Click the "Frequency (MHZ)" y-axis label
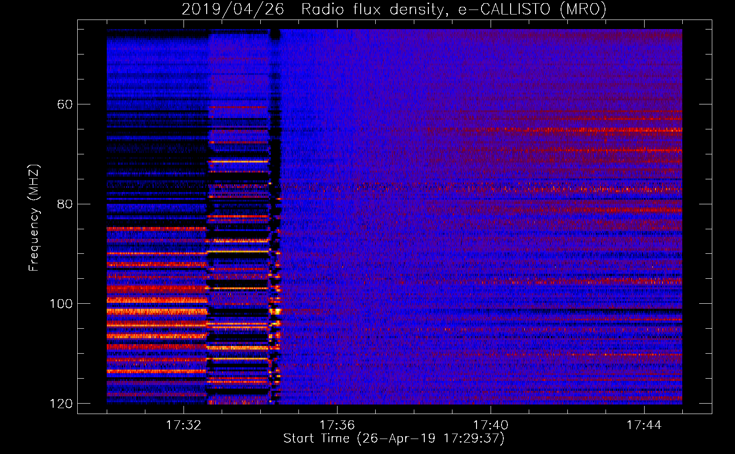 coord(34,217)
